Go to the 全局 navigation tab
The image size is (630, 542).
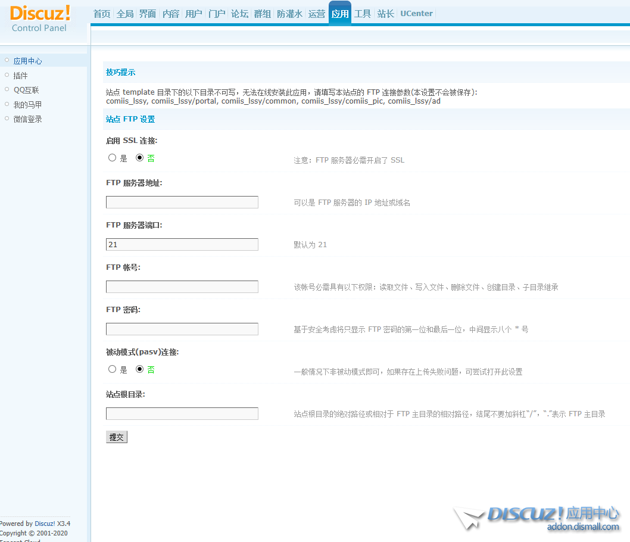click(125, 14)
